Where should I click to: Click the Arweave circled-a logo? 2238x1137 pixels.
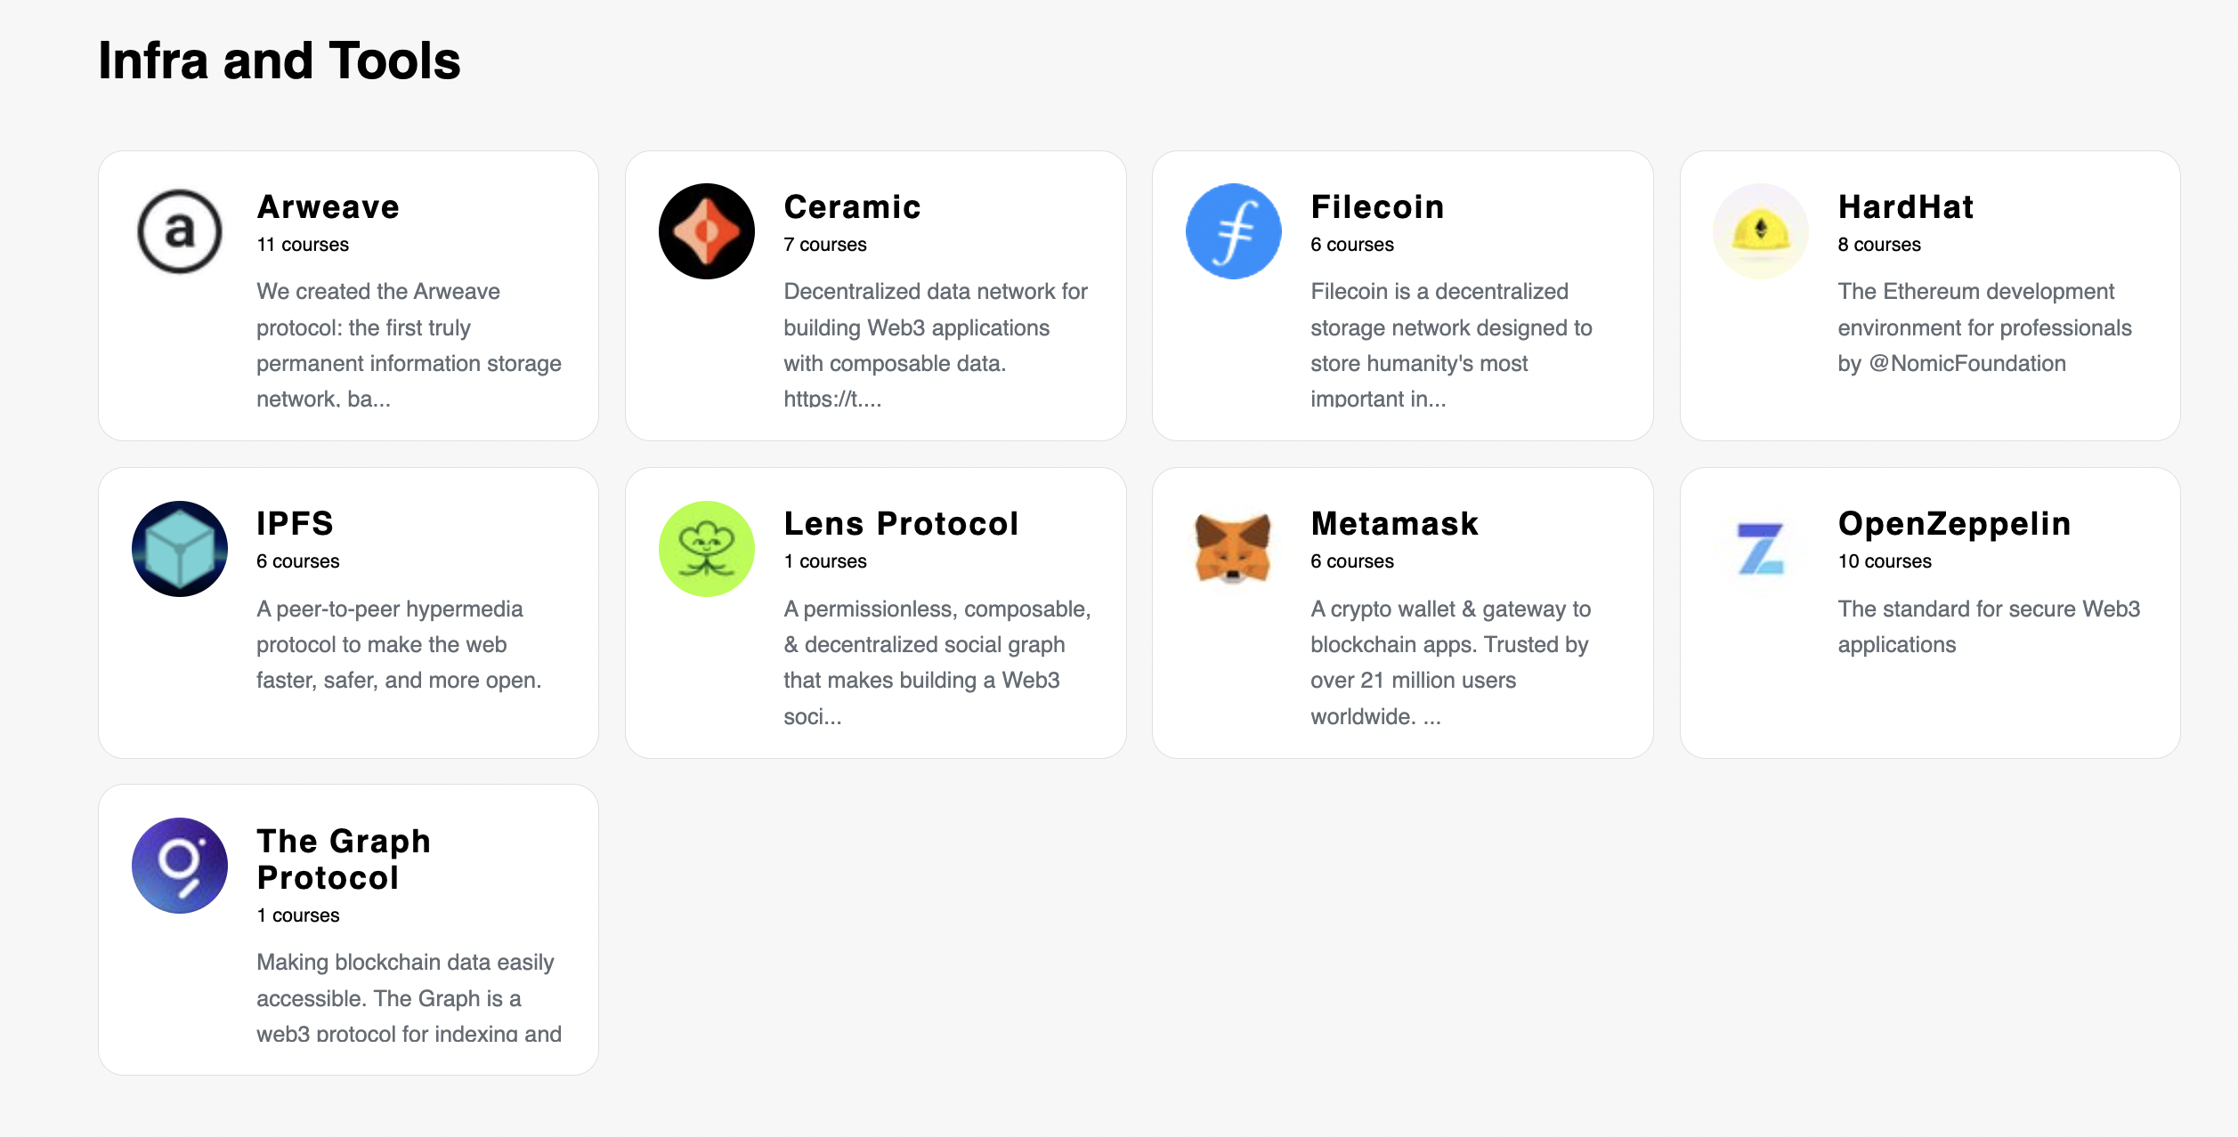pyautogui.click(x=180, y=231)
